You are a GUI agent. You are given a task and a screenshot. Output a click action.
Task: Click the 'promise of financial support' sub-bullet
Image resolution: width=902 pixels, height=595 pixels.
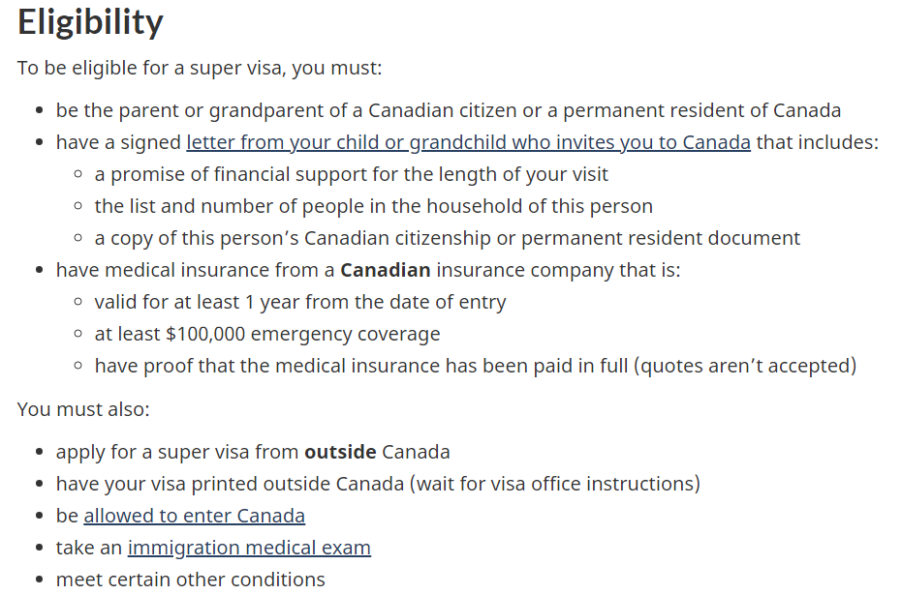[351, 174]
